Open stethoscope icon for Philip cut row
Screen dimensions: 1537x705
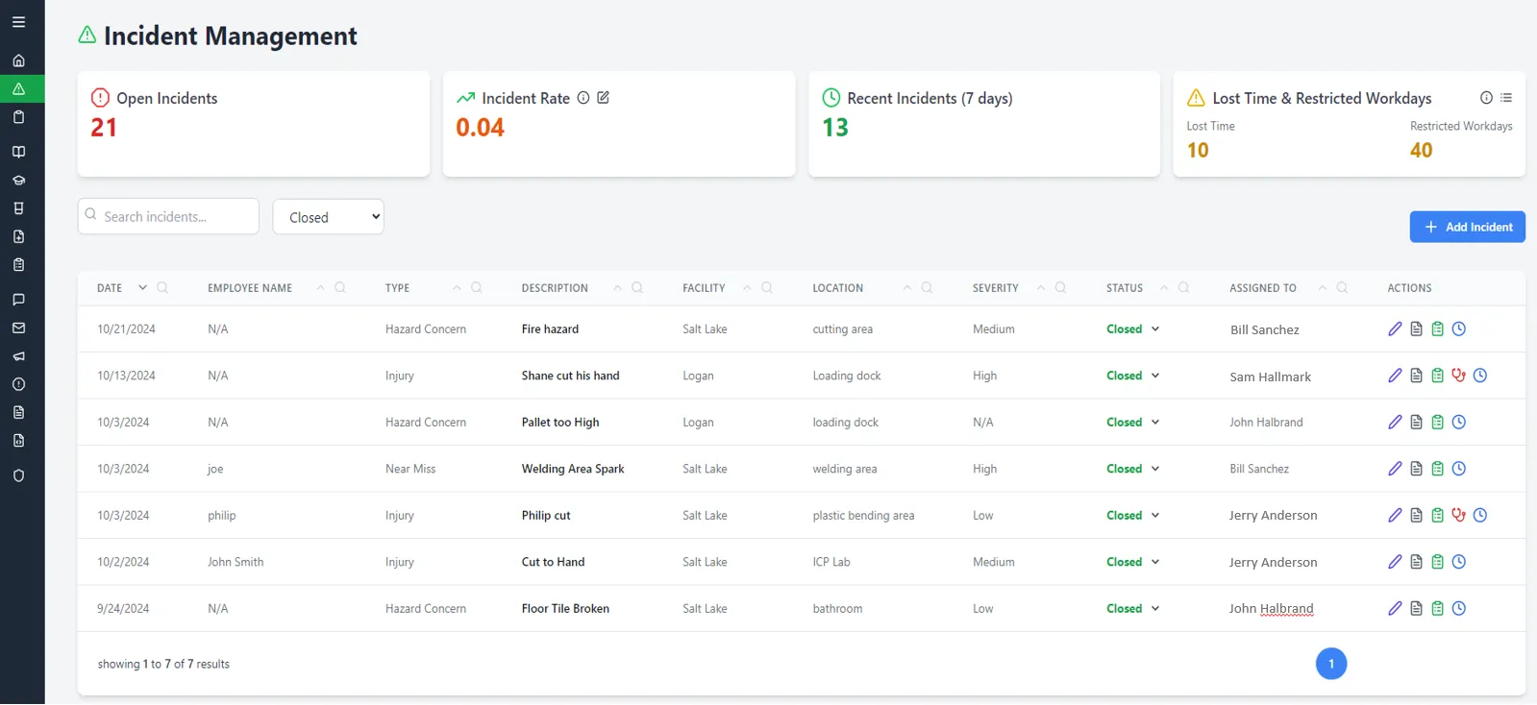point(1458,515)
